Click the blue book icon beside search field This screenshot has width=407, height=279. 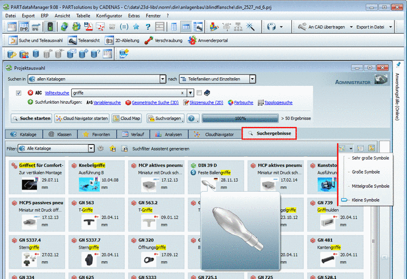click(207, 93)
